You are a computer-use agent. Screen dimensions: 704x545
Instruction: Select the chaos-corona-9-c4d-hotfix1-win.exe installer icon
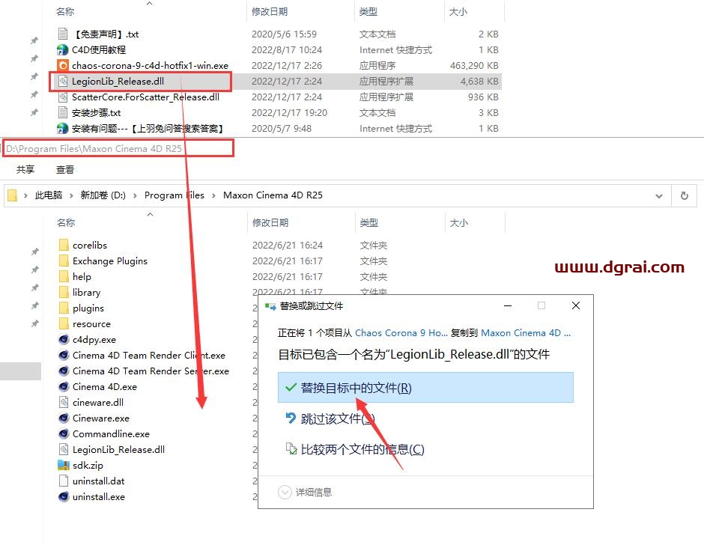click(x=64, y=66)
